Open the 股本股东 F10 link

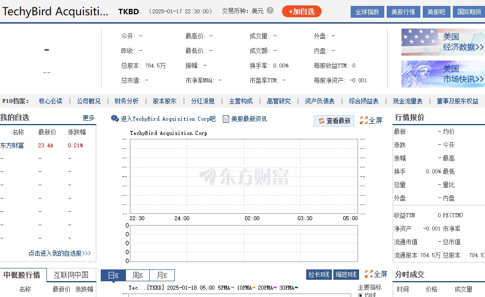pyautogui.click(x=164, y=101)
